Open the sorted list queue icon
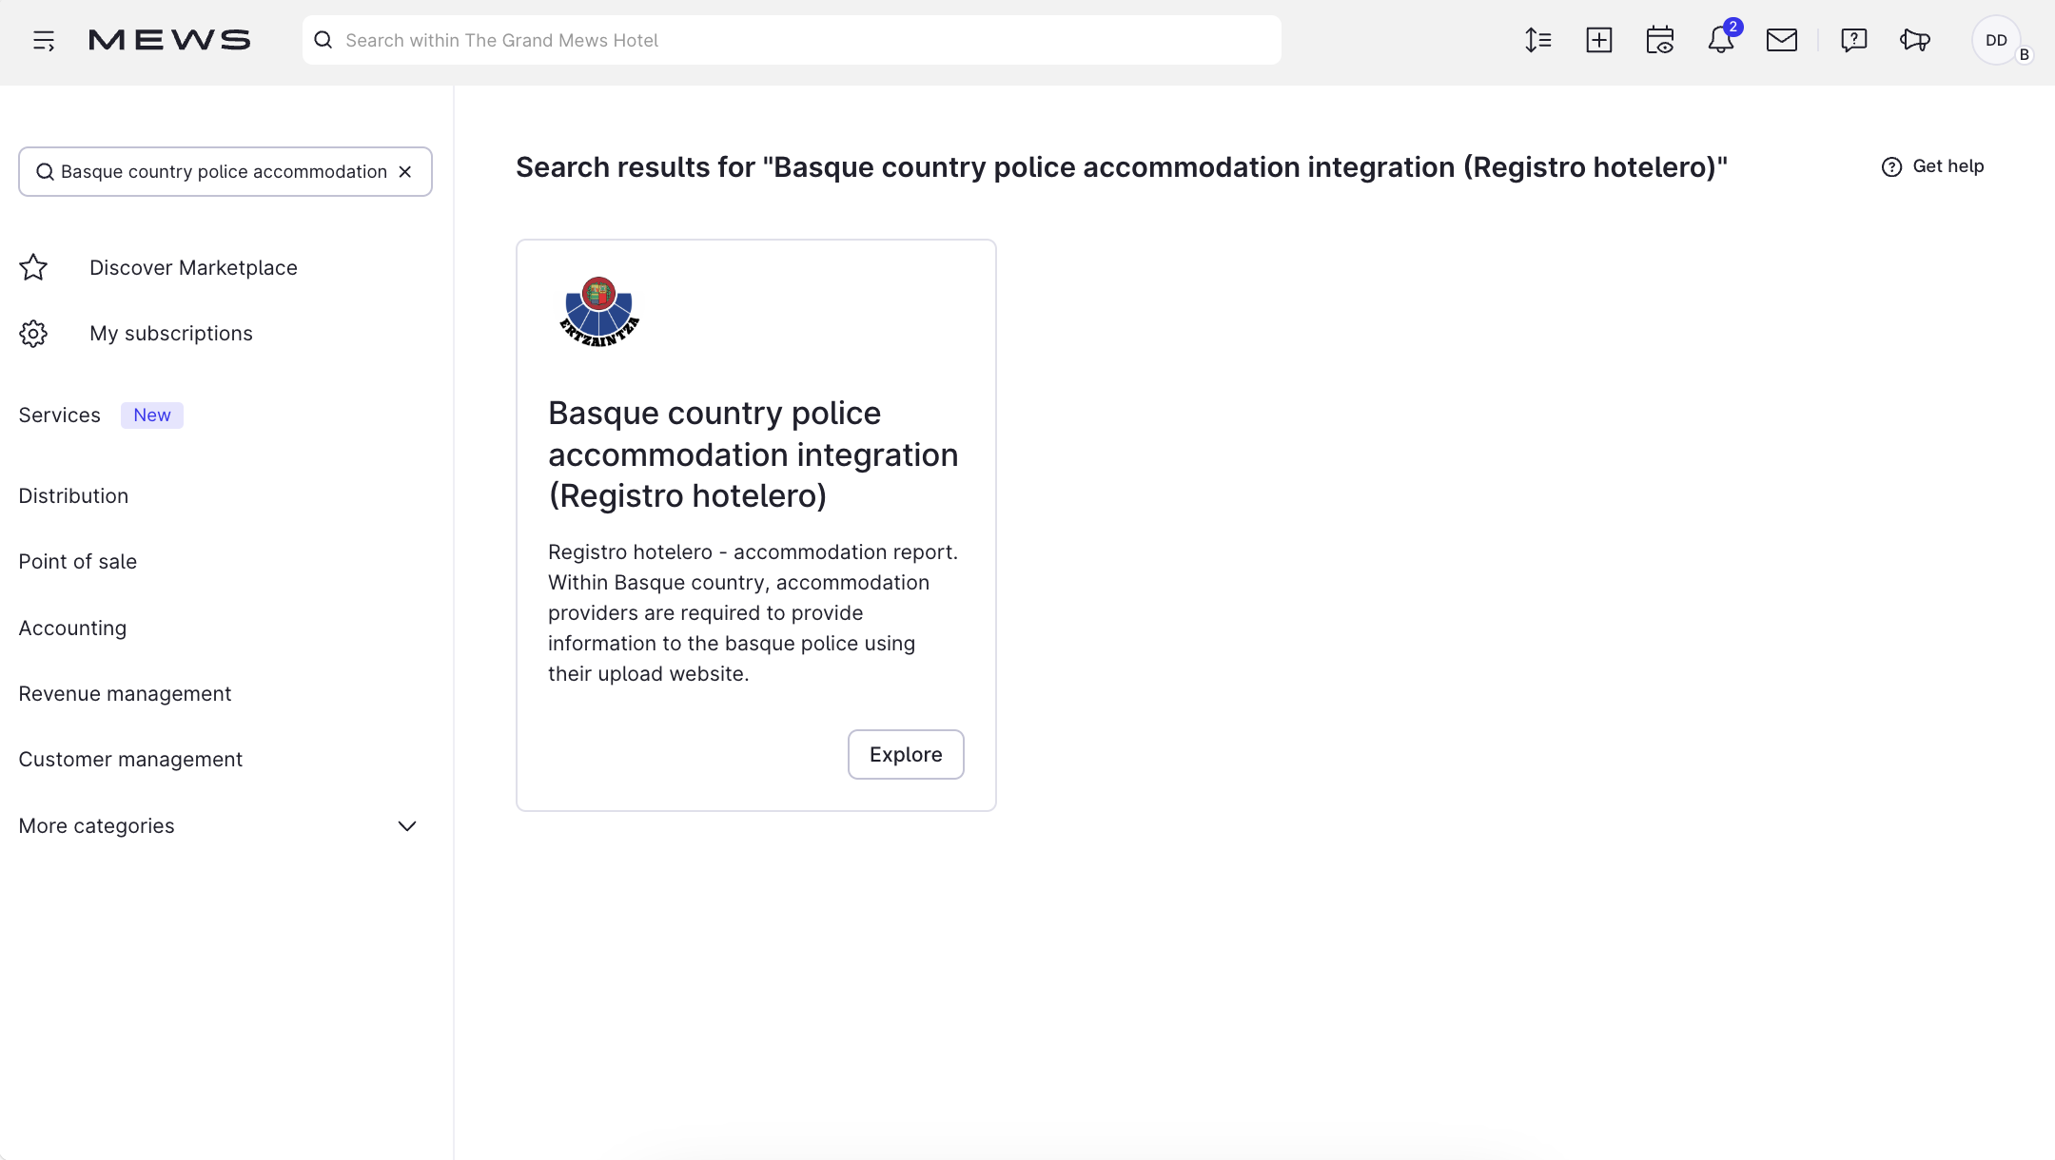The height and width of the screenshot is (1160, 2055). point(1538,40)
